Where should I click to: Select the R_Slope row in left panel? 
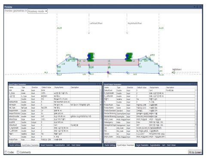(x=54, y=93)
